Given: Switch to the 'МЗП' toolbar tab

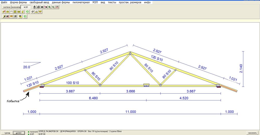Looking at the screenshot, I should click(x=26, y=7).
